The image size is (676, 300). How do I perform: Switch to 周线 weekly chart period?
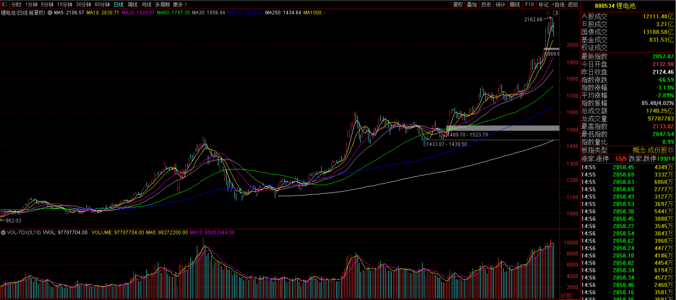click(x=133, y=4)
